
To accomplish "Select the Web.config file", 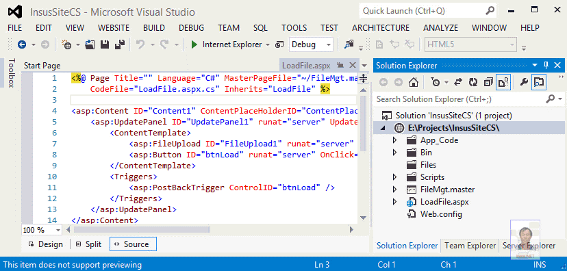I will (x=441, y=214).
